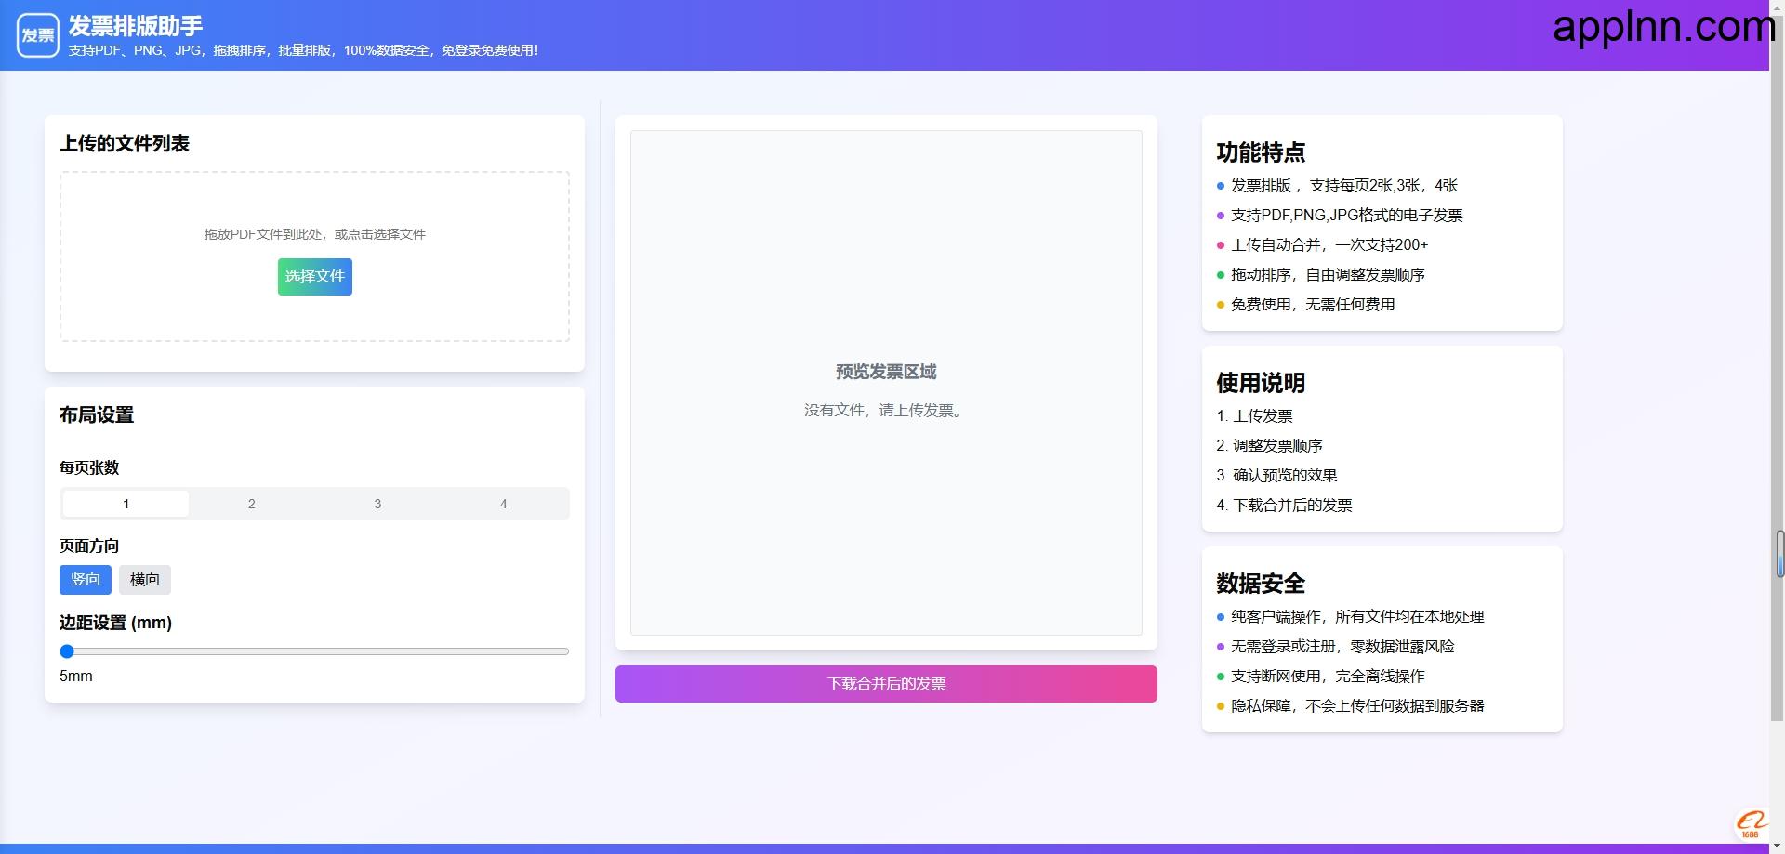Choose 3 invoices per page
1785x854 pixels.
click(377, 503)
